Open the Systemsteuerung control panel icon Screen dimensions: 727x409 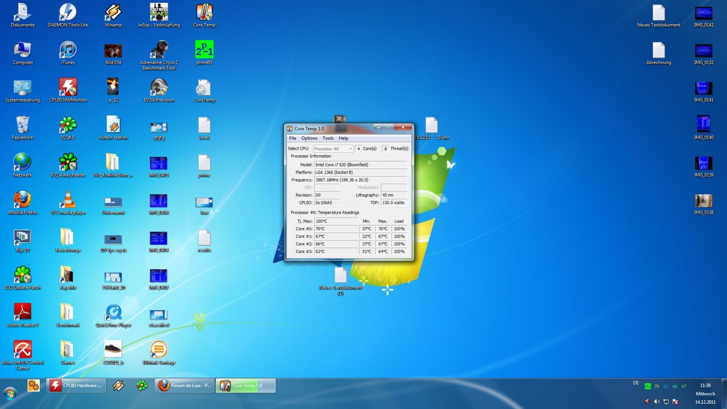coord(23,91)
